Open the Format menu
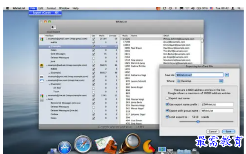246x154 pixels. click(x=51, y=8)
